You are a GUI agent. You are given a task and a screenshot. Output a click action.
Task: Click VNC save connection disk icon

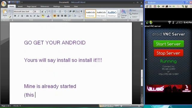186,6
